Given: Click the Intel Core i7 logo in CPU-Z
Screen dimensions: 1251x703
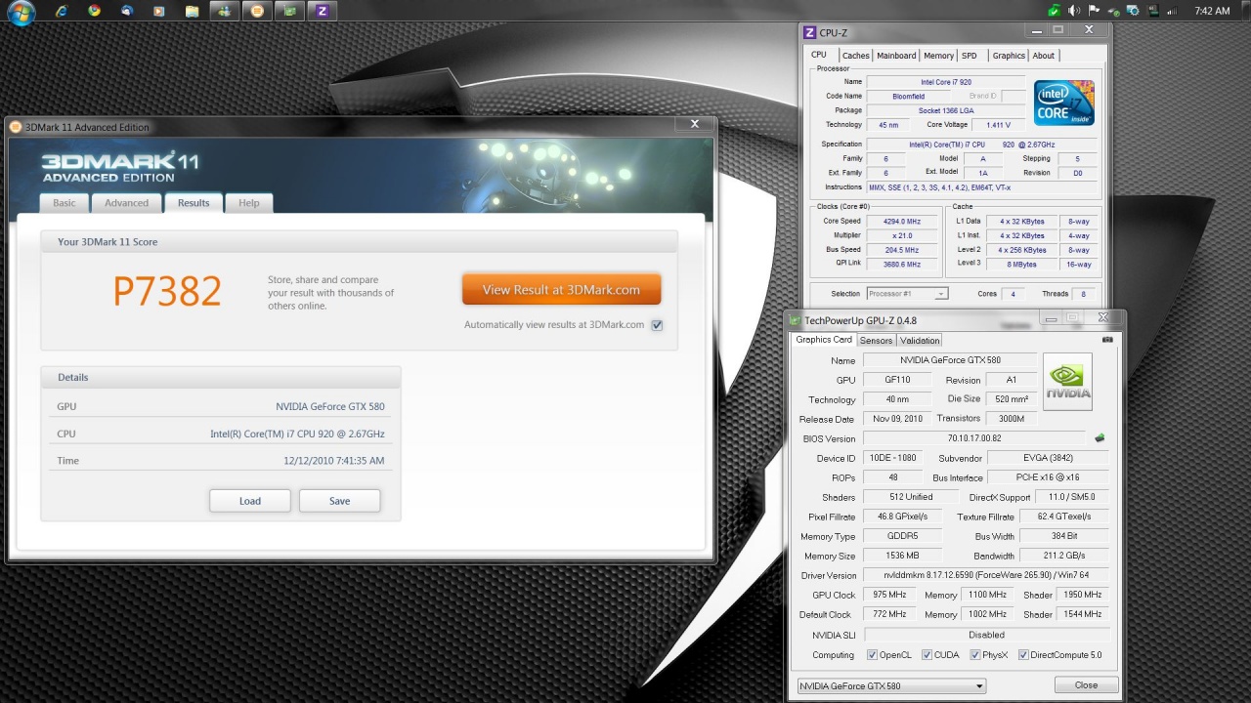Looking at the screenshot, I should click(x=1064, y=103).
